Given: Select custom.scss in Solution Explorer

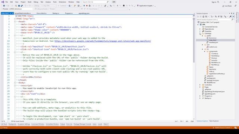Looking at the screenshot, I should 213,47.
